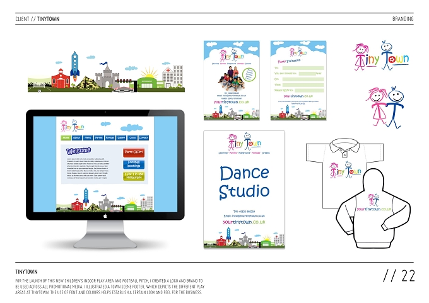Click the yourtinytown.co.uk link on Dance Studio poster
This screenshot has height=303, width=429.
[x=244, y=222]
